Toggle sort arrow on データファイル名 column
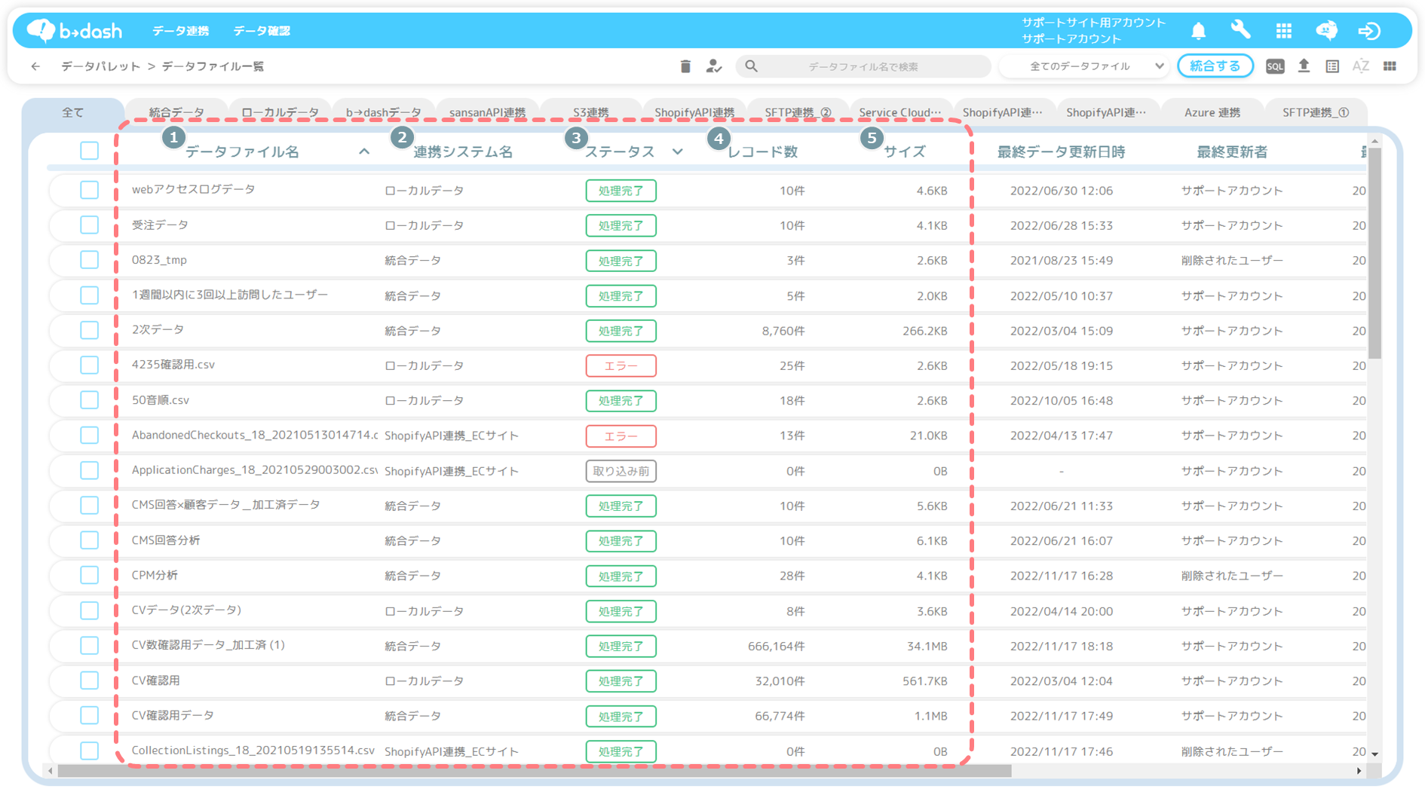 pyautogui.click(x=364, y=151)
